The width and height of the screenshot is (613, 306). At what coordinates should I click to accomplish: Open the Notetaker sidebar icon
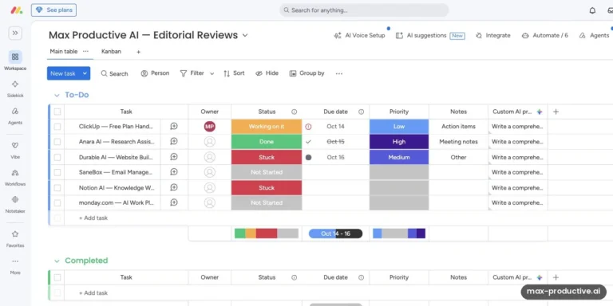(x=15, y=199)
